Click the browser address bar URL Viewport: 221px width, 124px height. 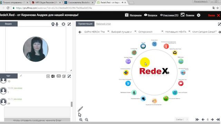pos(54,8)
